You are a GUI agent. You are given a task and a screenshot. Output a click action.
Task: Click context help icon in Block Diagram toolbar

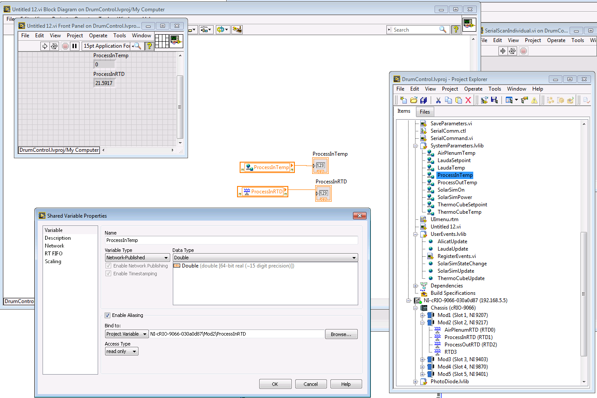(456, 29)
